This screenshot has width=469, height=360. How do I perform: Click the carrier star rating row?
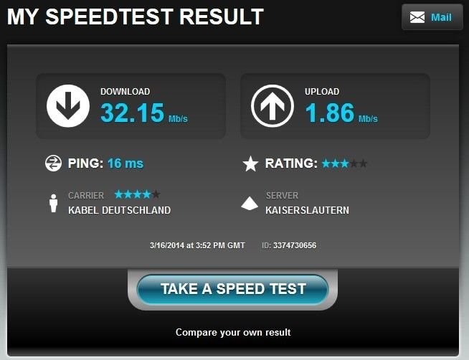137,194
